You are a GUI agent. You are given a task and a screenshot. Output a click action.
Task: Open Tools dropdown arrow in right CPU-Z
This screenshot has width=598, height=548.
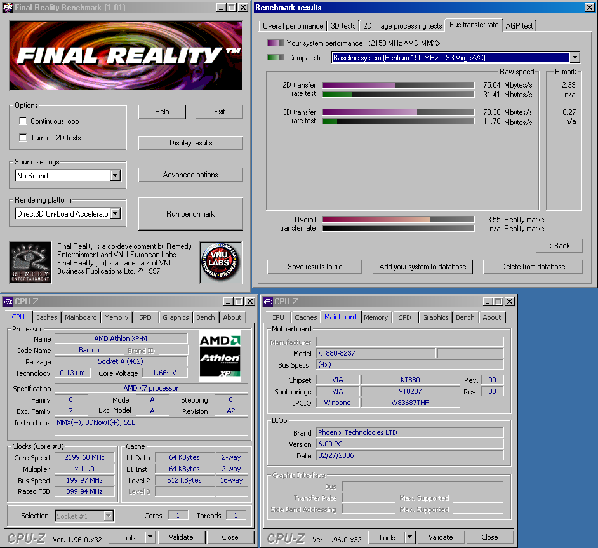pos(410,537)
